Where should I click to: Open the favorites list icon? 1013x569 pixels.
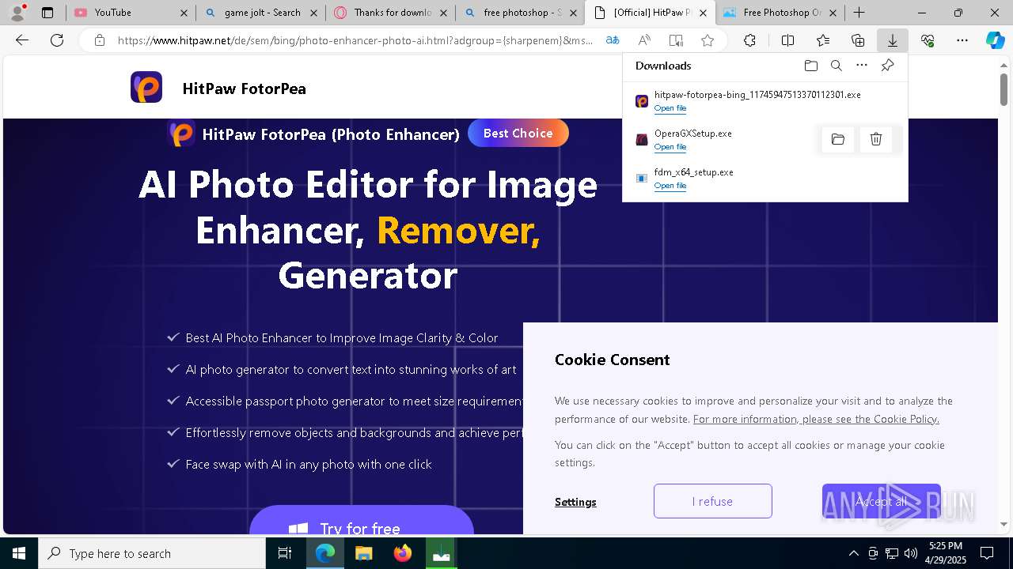pyautogui.click(x=823, y=40)
